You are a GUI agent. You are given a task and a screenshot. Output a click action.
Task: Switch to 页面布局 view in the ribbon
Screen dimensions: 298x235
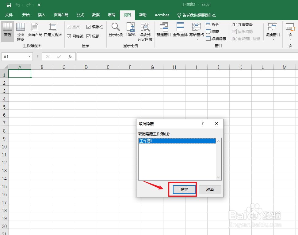[35, 30]
